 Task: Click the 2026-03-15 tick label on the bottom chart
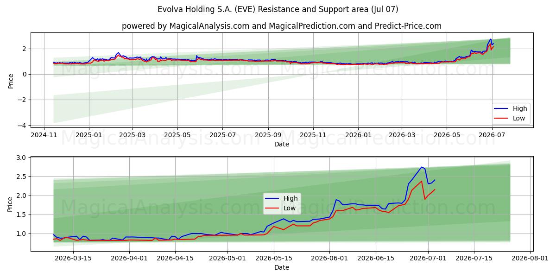pos(73,259)
